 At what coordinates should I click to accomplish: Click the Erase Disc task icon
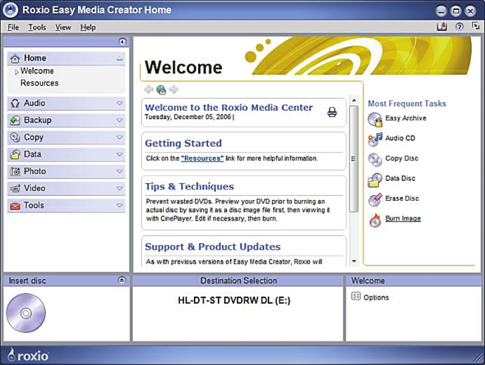pos(375,200)
